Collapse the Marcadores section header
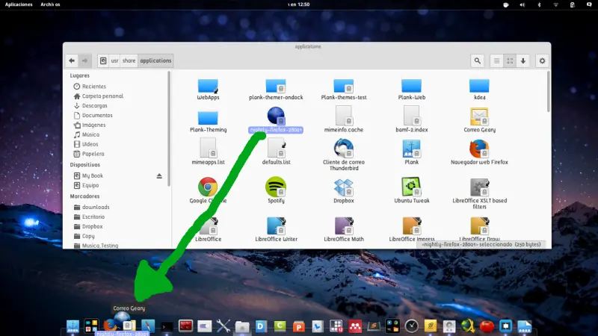 (x=84, y=196)
